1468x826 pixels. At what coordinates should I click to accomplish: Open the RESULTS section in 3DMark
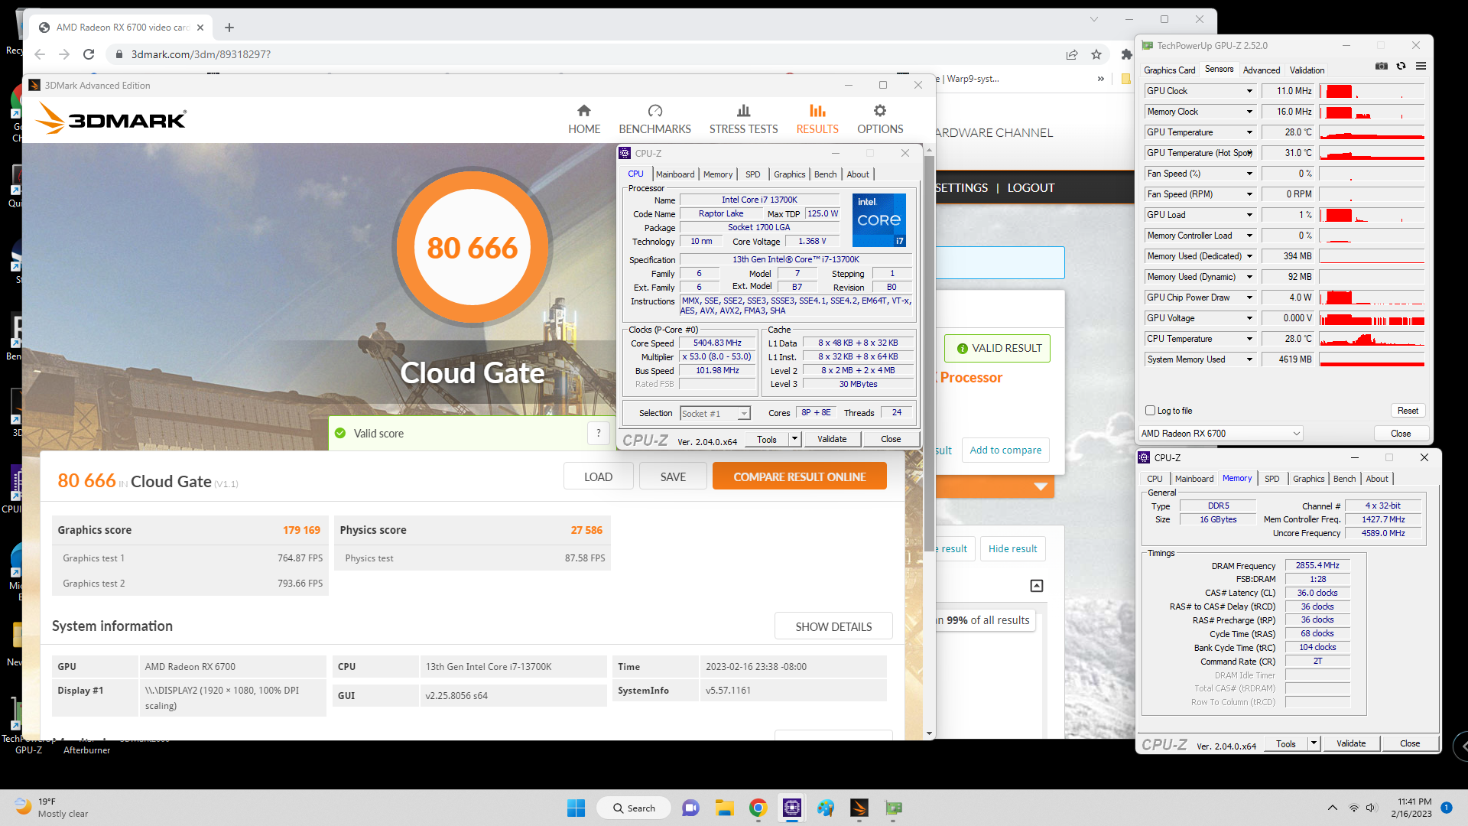pyautogui.click(x=817, y=119)
